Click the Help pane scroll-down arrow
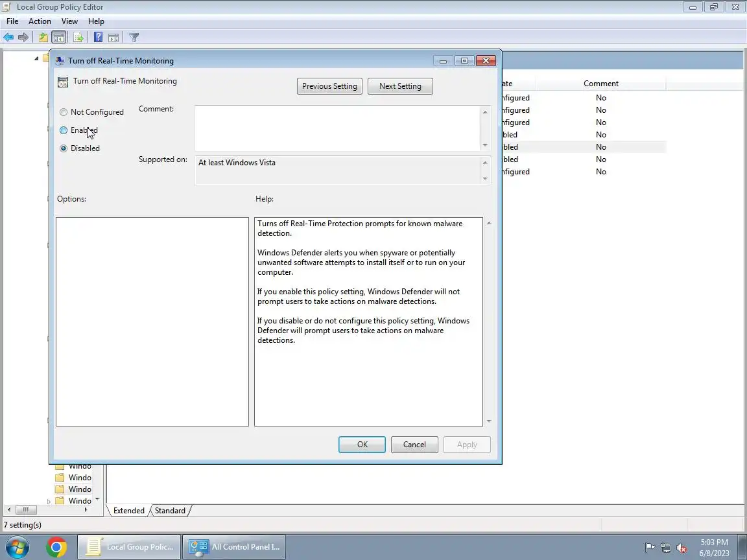This screenshot has width=747, height=560. pos(489,421)
